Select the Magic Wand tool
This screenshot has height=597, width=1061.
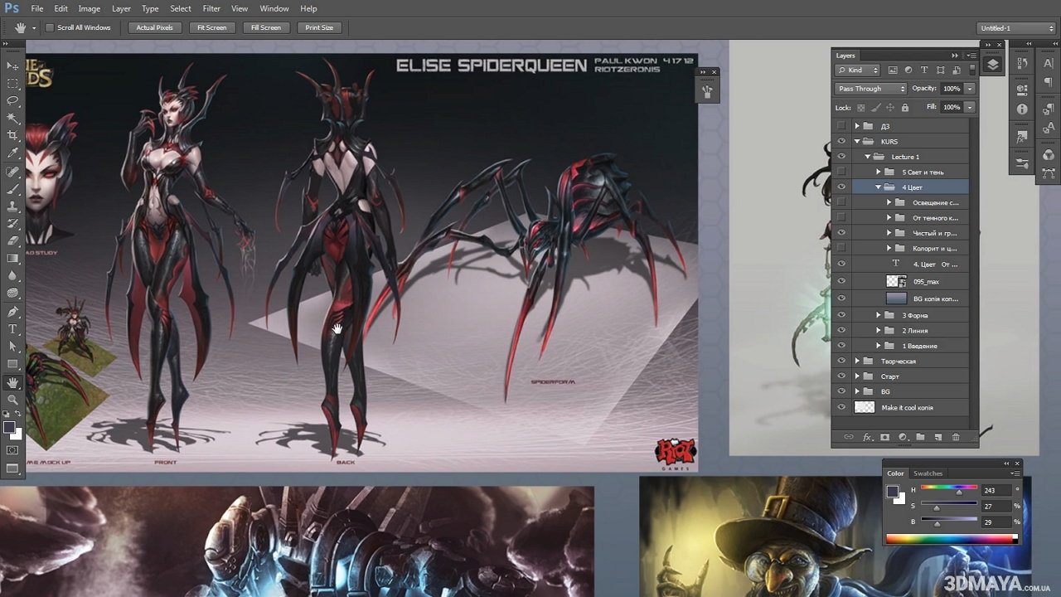[x=12, y=118]
